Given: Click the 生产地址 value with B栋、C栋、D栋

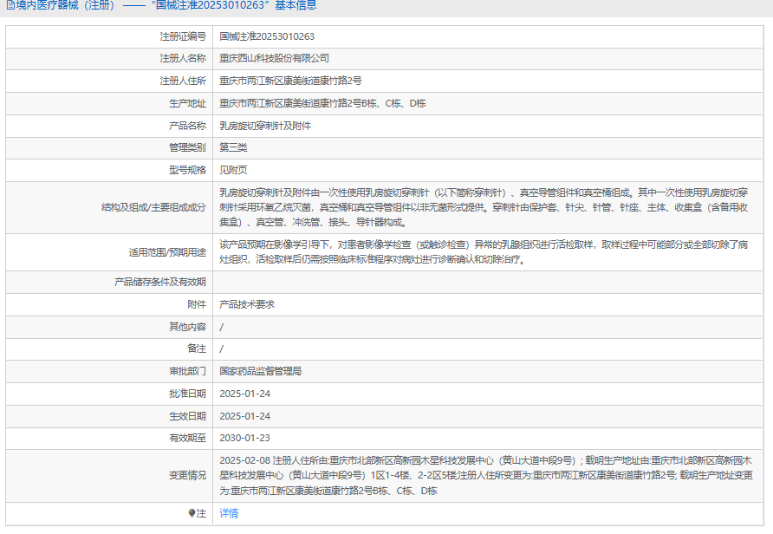Looking at the screenshot, I should click(x=322, y=103).
